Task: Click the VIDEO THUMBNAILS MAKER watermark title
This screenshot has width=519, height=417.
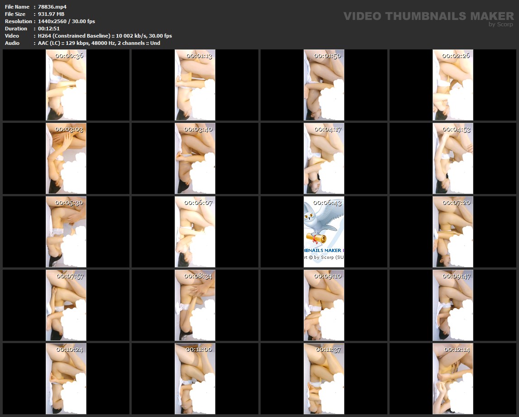Action: pos(428,16)
